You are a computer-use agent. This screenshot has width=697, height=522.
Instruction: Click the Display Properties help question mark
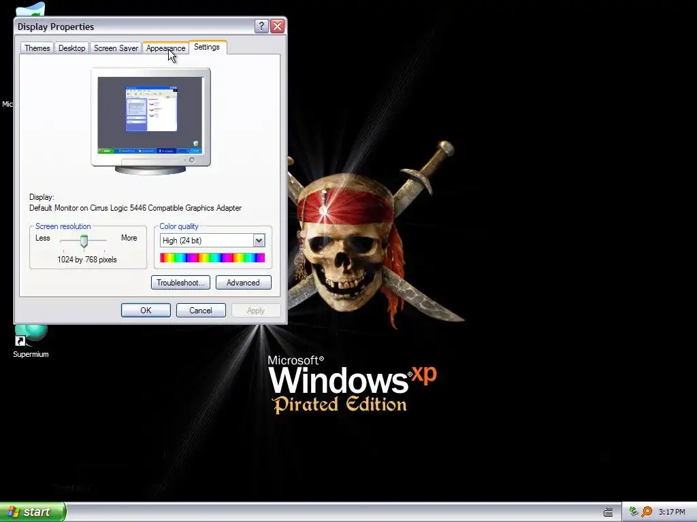pyautogui.click(x=261, y=27)
